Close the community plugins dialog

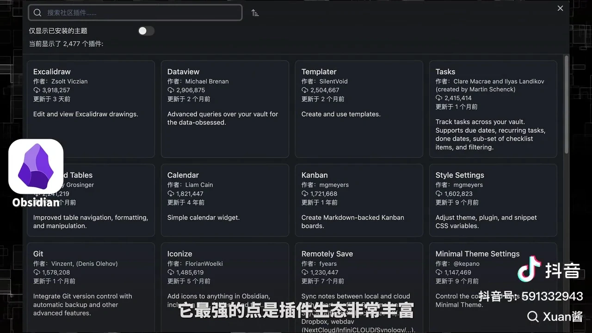(x=560, y=8)
